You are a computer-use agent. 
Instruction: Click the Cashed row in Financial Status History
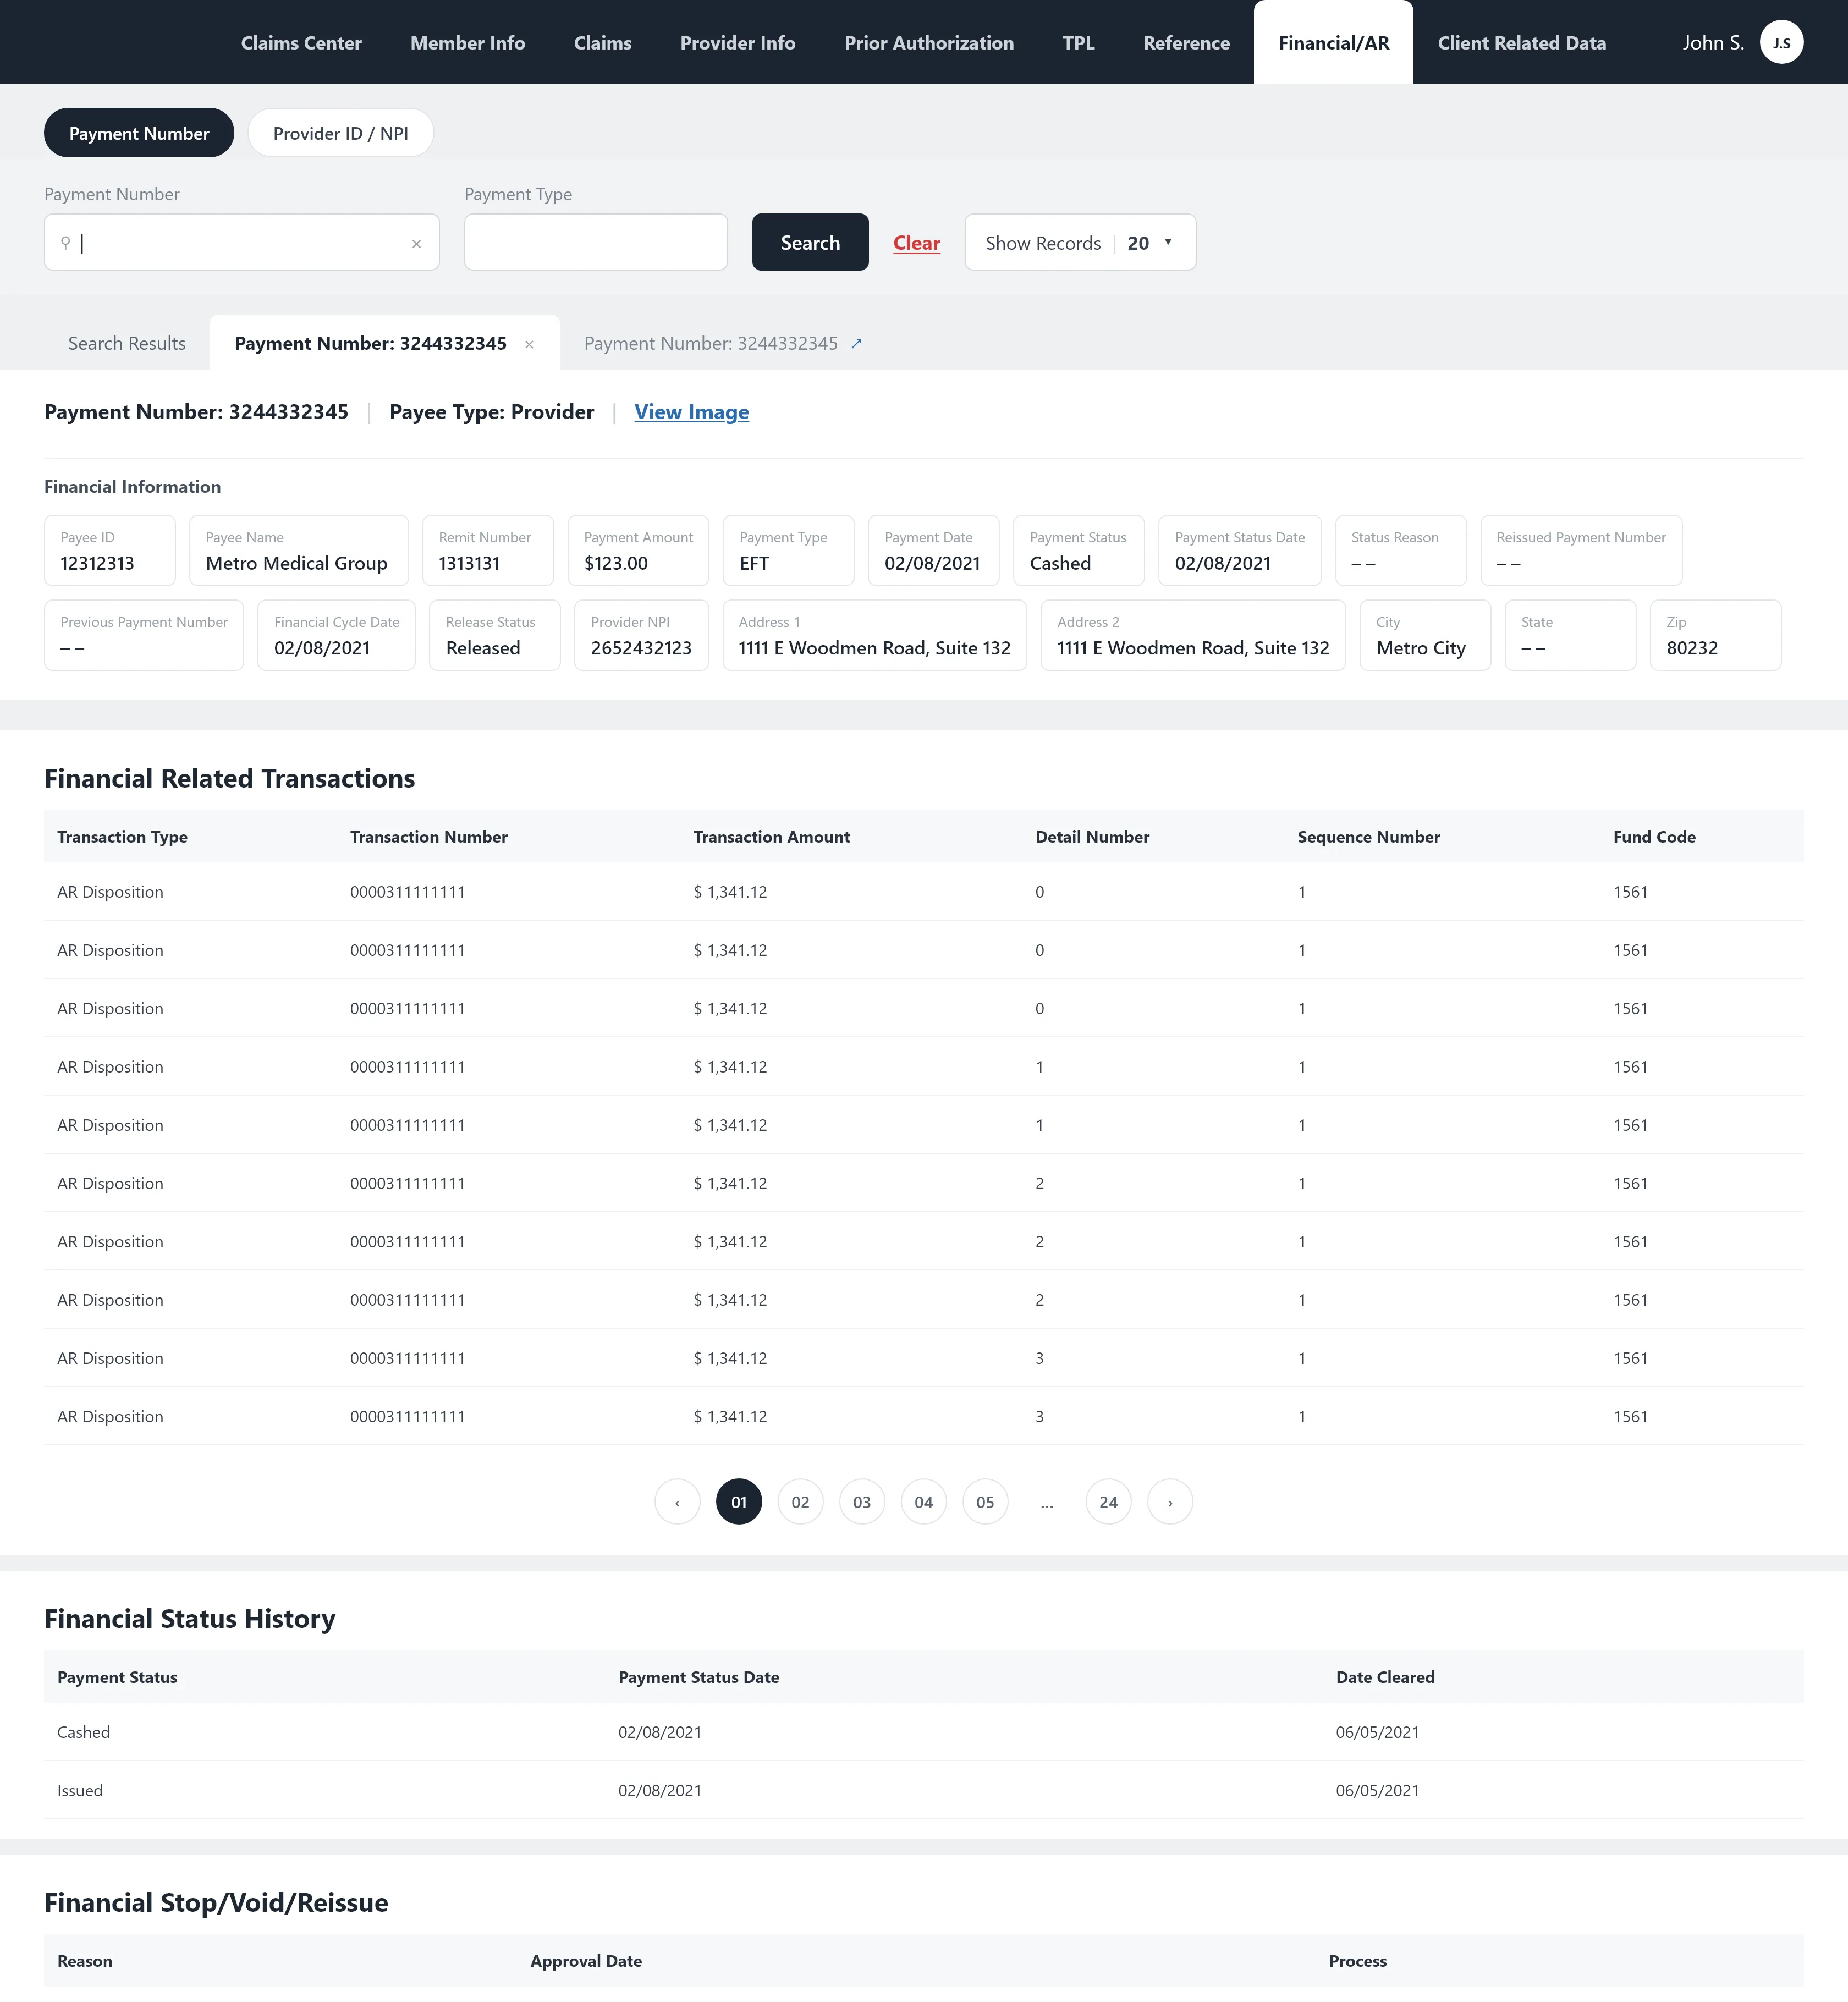click(x=923, y=1732)
